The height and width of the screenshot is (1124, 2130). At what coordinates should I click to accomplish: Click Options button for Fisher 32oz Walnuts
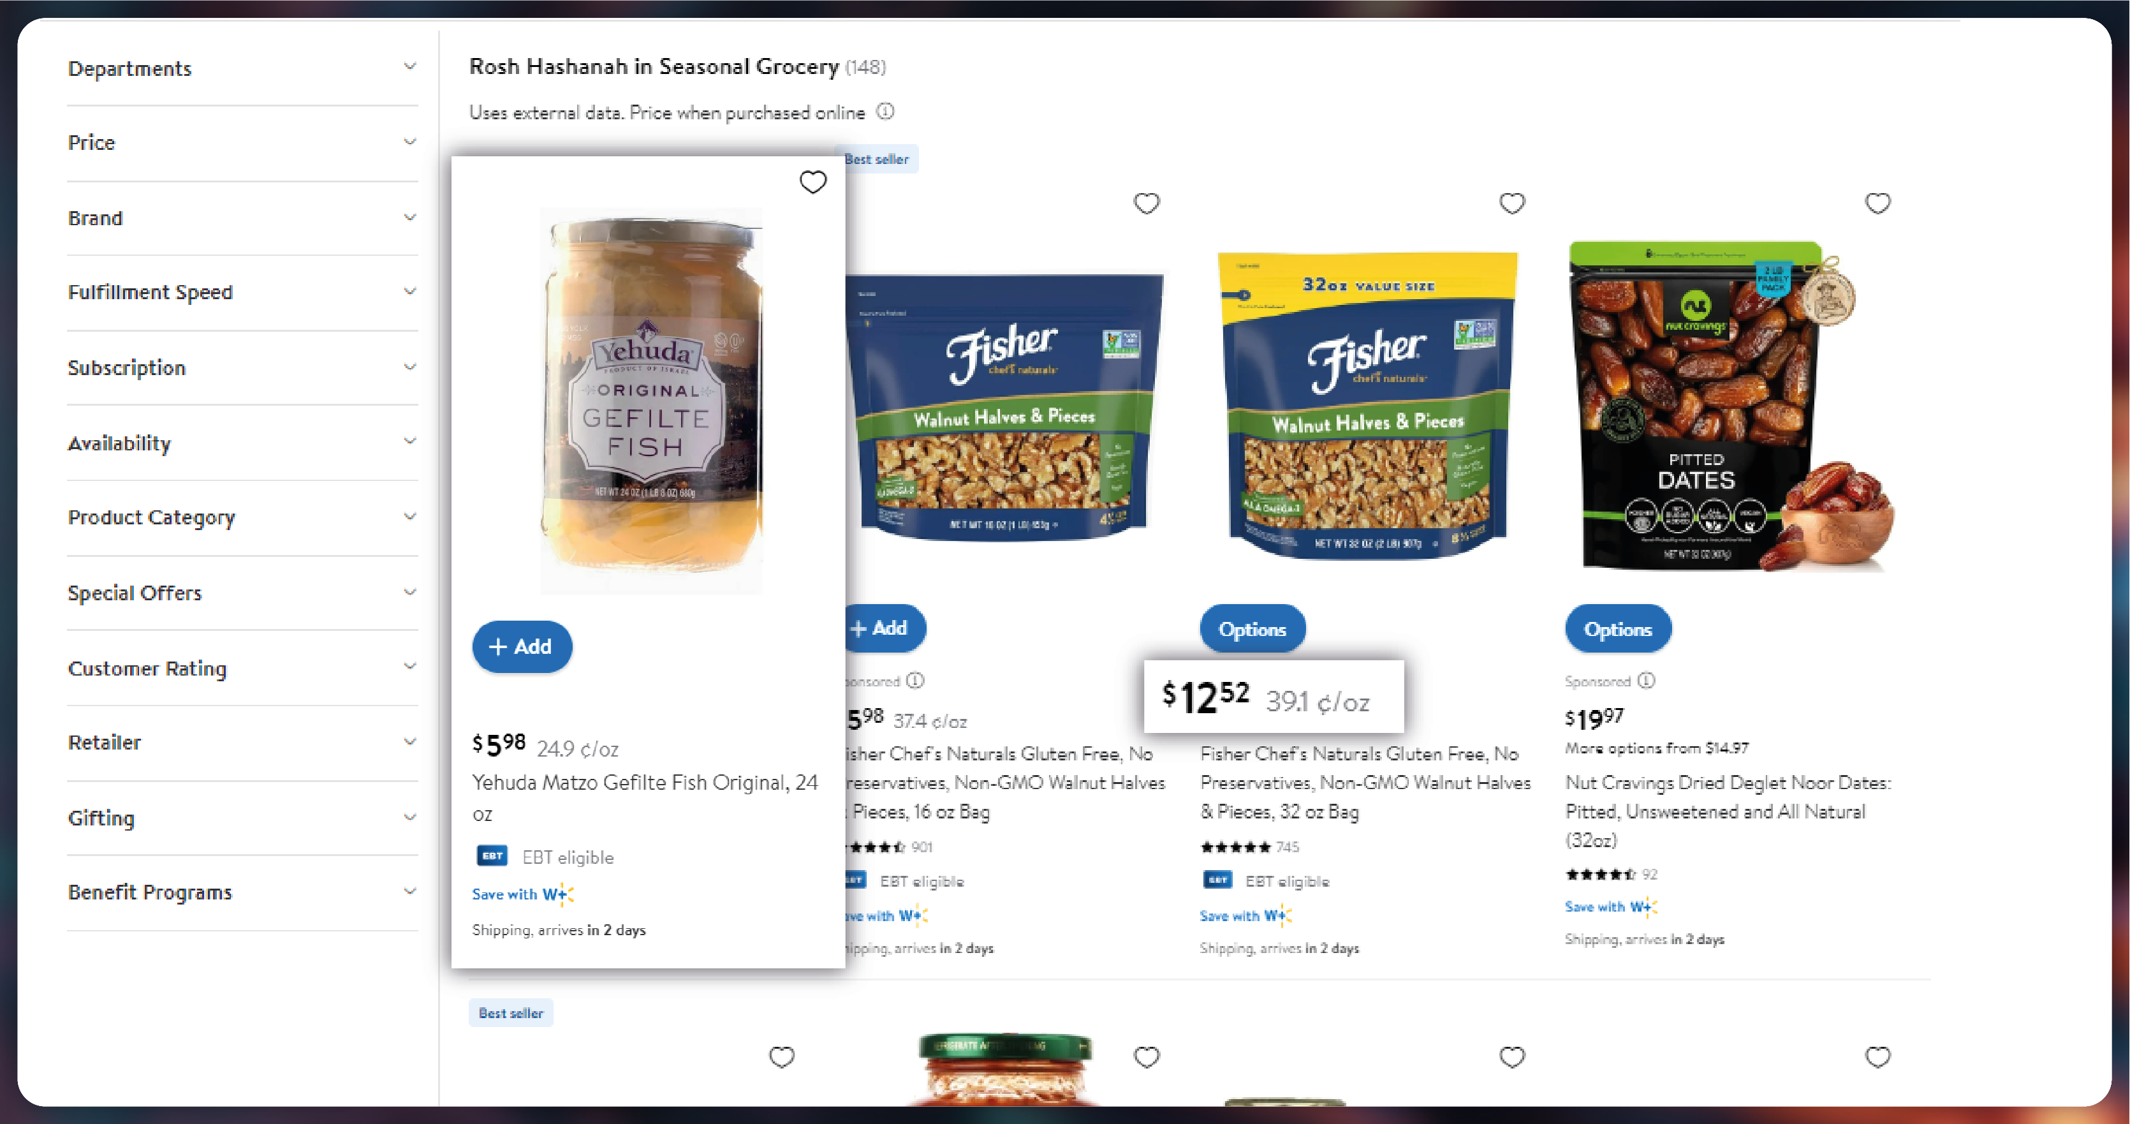[x=1251, y=630]
